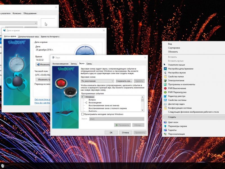Click OK in the Звук dialog
This screenshot has width=225, height=169.
[111, 132]
